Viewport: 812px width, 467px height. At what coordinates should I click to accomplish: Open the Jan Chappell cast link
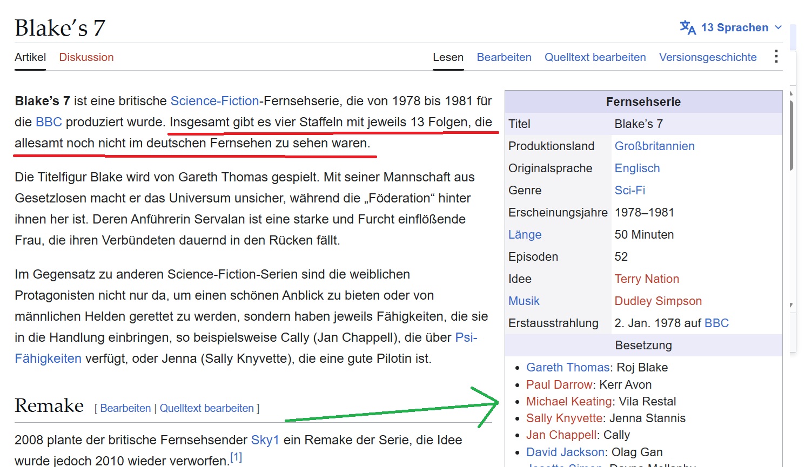point(562,435)
